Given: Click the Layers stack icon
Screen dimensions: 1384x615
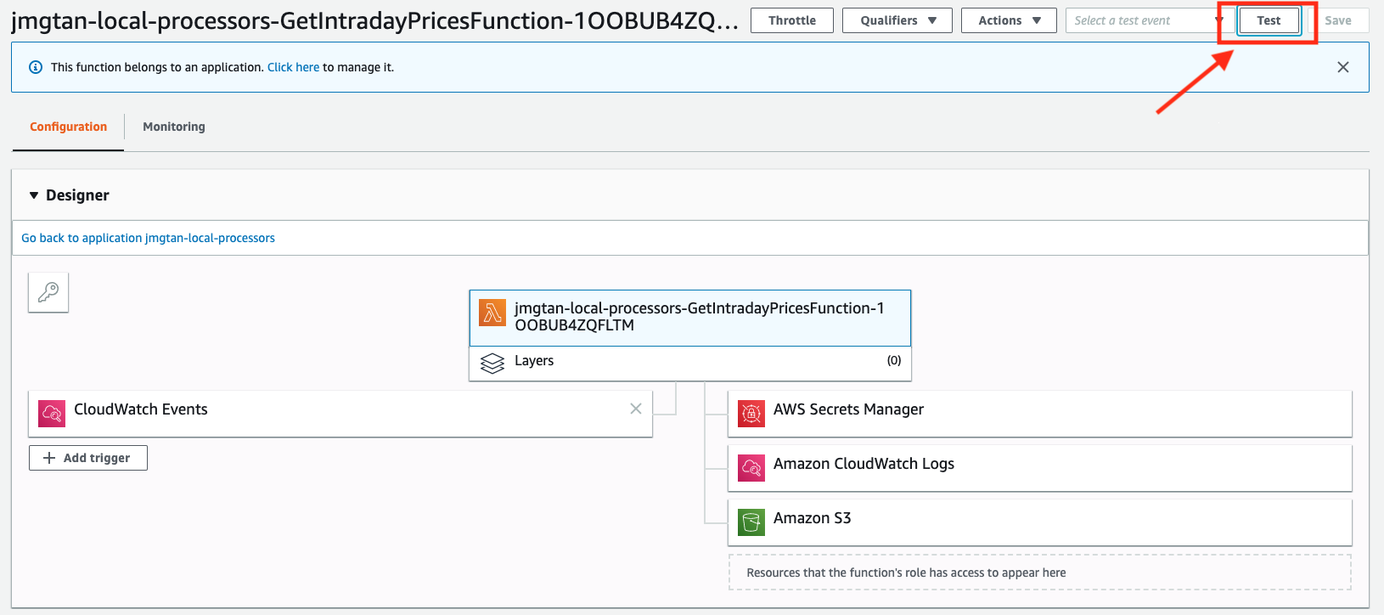Looking at the screenshot, I should [492, 364].
